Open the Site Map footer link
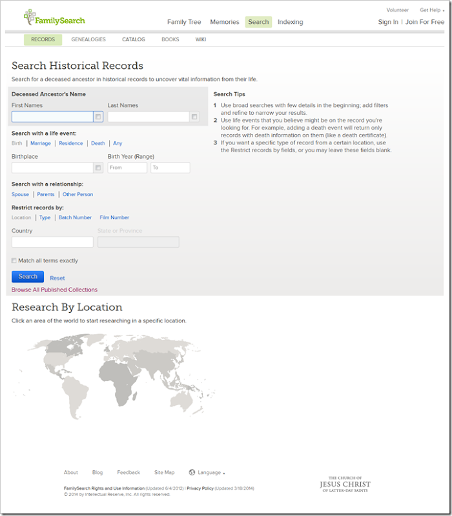The image size is (452, 516). point(165,473)
